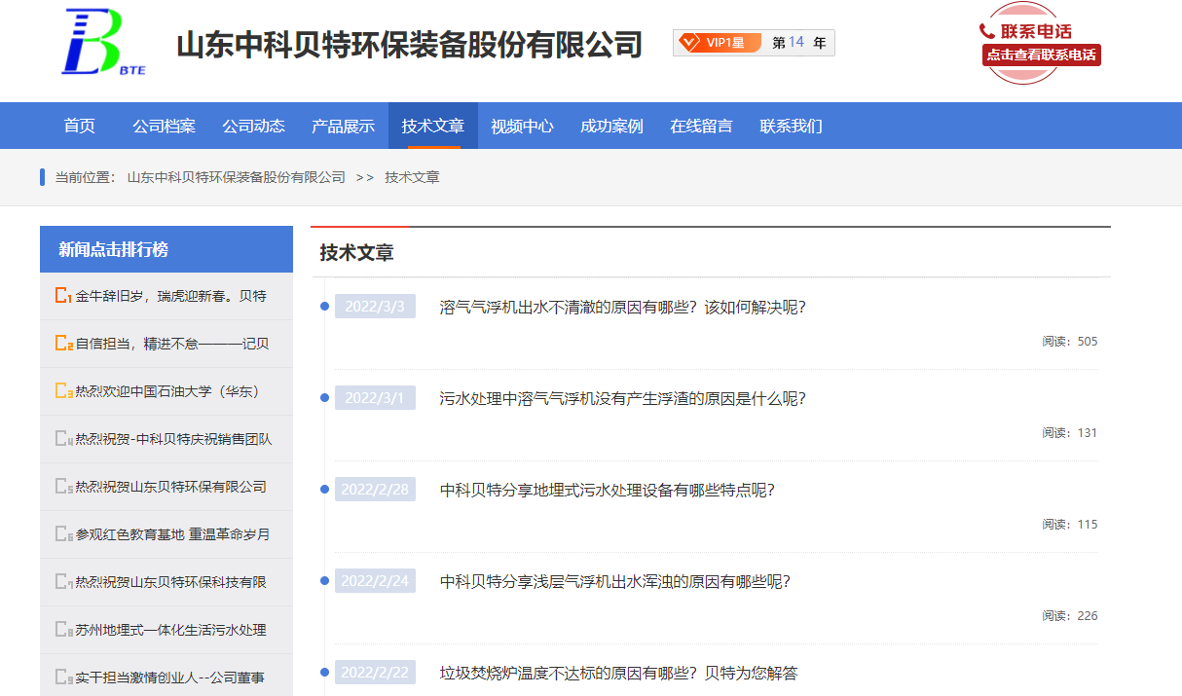Select 联系我们 in the navigation bar
Image resolution: width=1182 pixels, height=696 pixels.
(791, 126)
